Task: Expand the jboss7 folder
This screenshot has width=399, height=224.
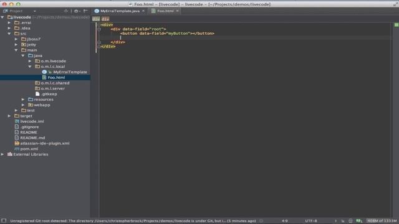Action: tap(16, 39)
